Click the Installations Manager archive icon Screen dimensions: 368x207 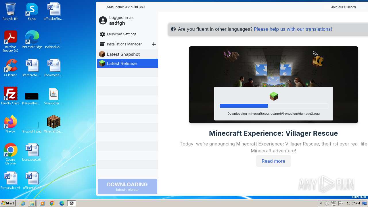point(102,44)
